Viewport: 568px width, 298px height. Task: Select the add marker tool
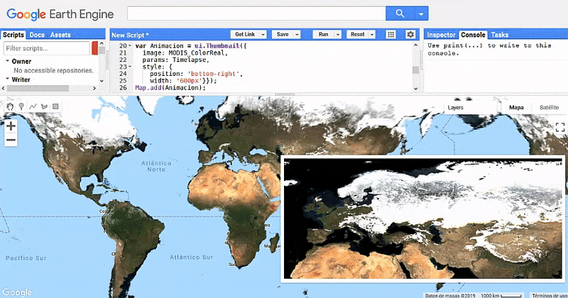[x=21, y=106]
